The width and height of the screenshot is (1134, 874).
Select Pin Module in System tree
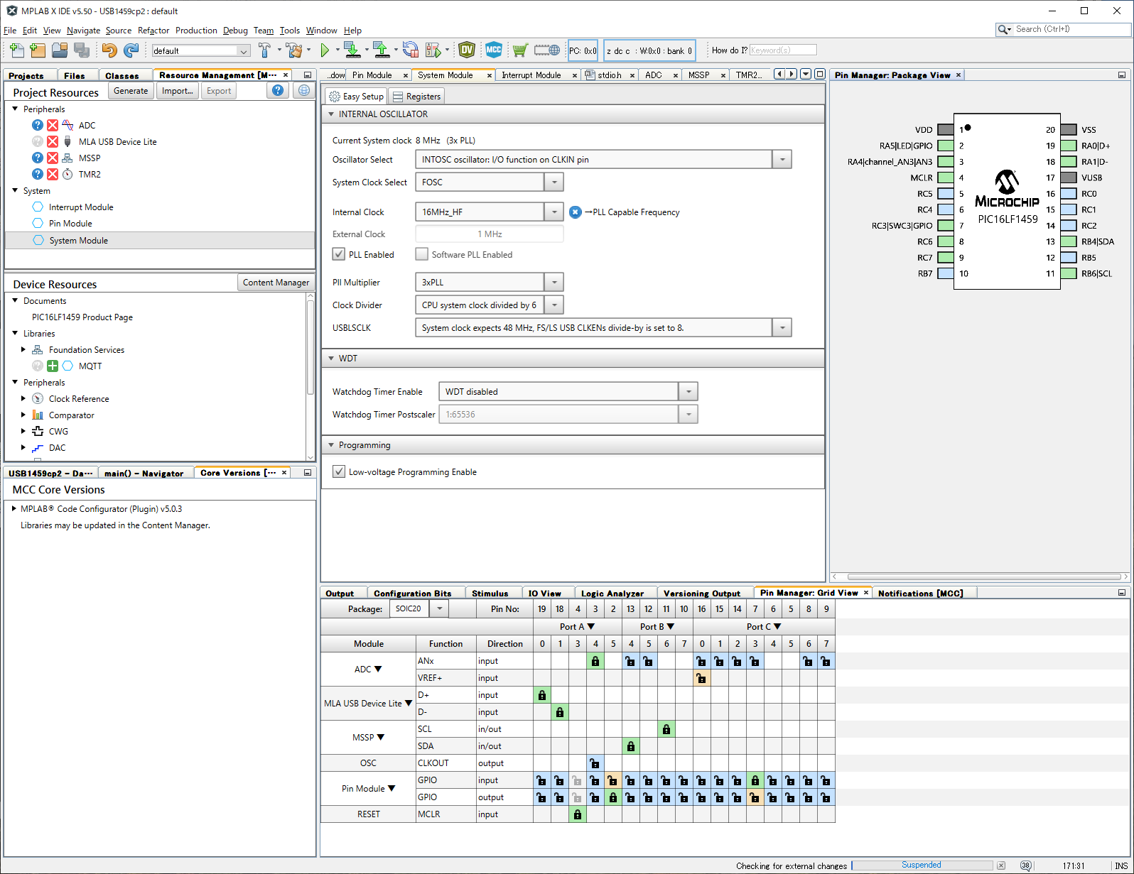(70, 224)
